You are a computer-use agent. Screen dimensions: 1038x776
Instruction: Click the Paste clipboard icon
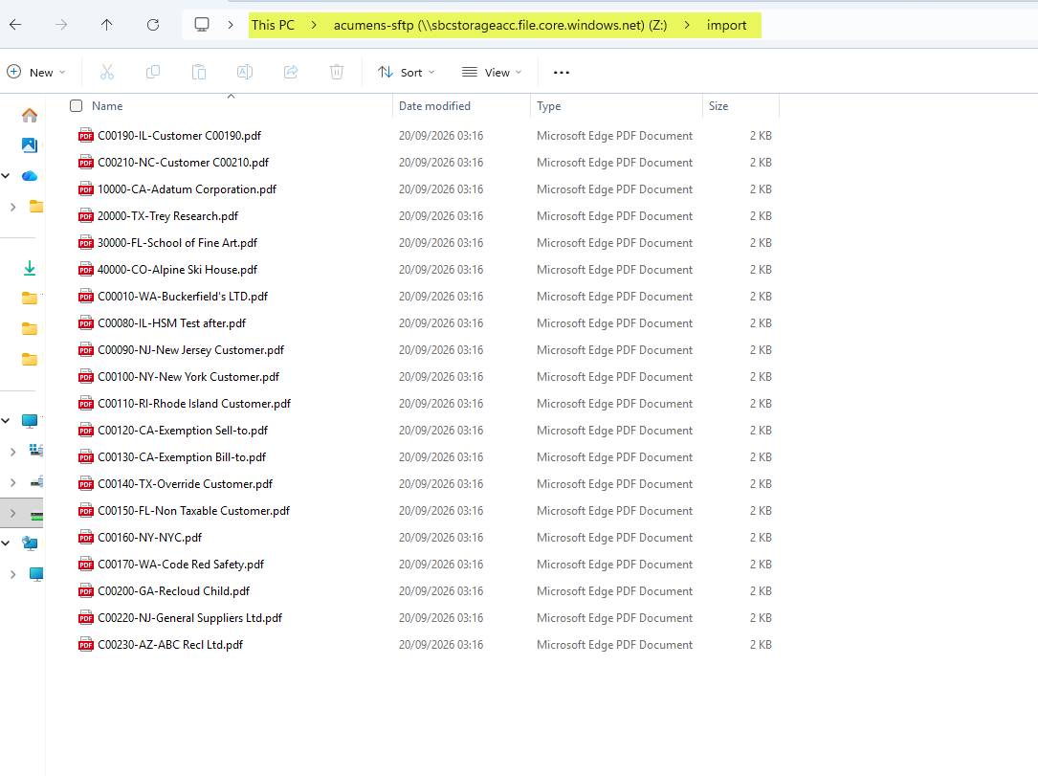click(199, 72)
